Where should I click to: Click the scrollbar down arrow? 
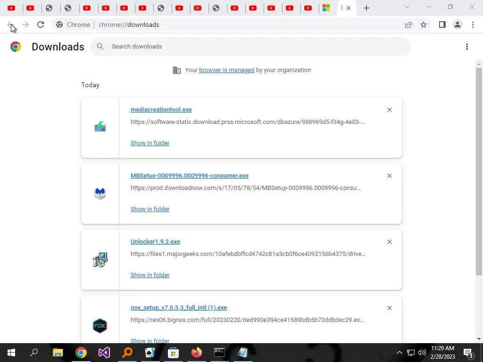(479, 339)
